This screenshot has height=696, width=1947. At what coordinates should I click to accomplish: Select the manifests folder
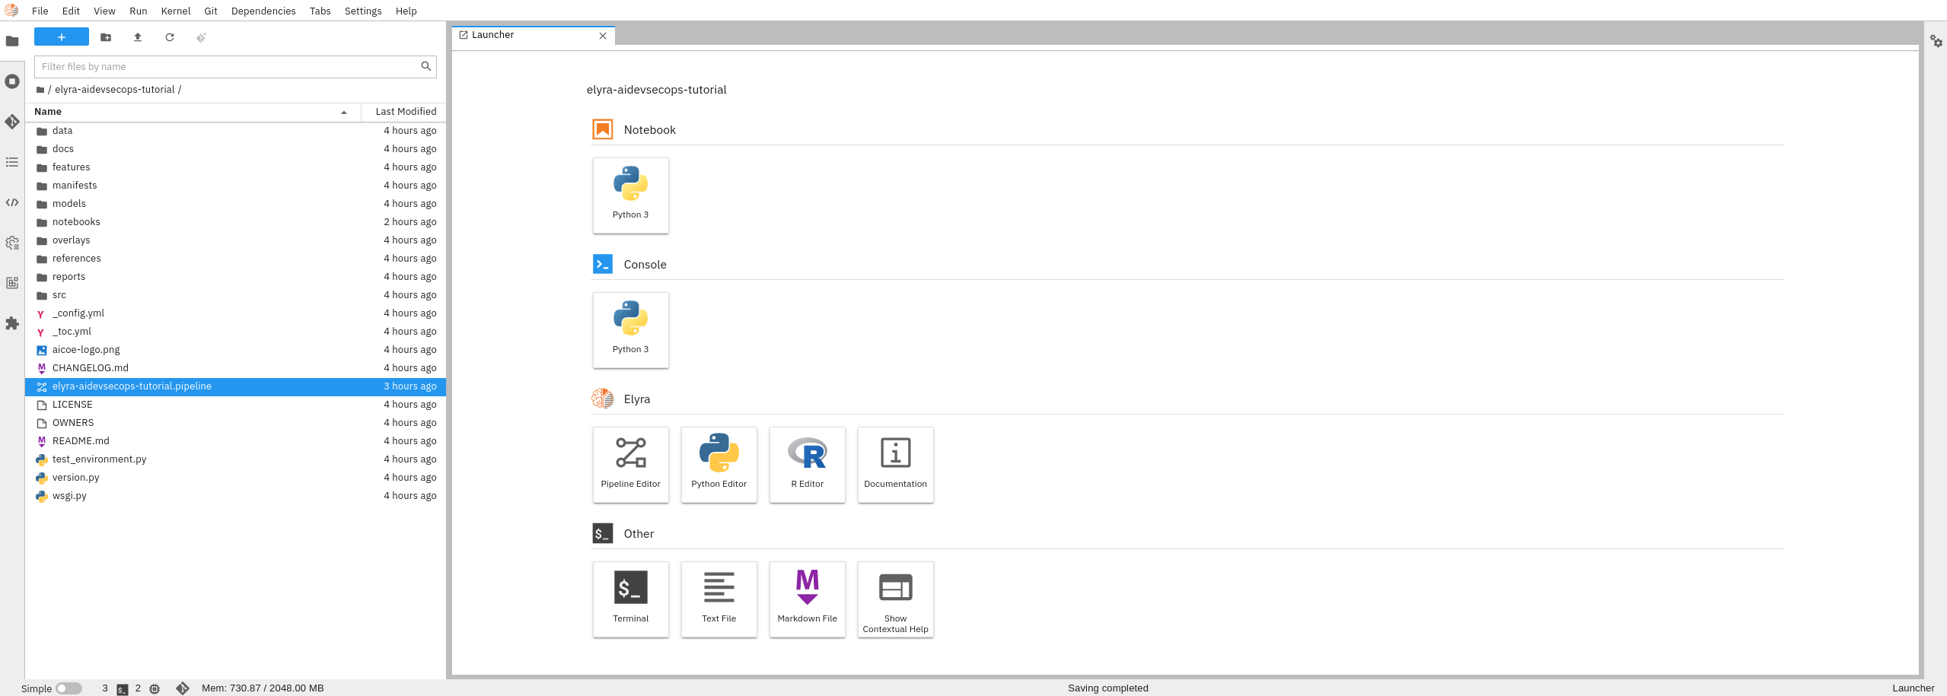(x=236, y=186)
